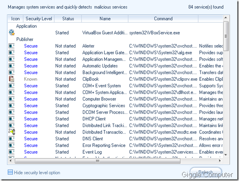Select the Event Log service name
239x181 pixels.
coord(92,152)
